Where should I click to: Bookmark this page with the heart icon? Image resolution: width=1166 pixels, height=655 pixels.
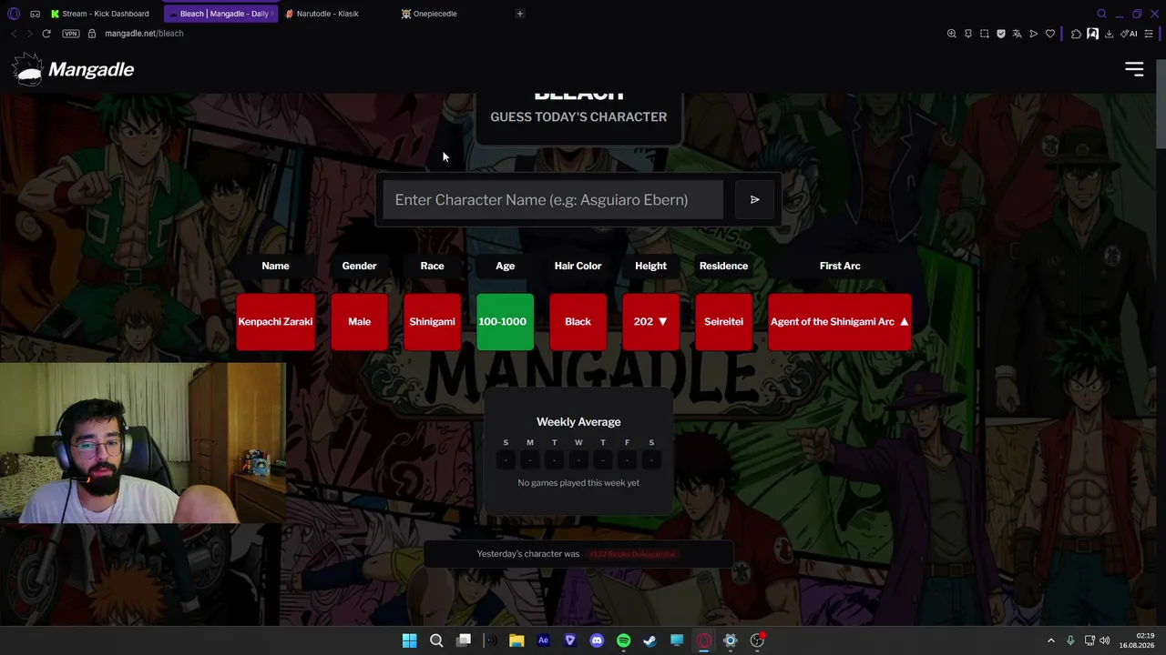1050,34
